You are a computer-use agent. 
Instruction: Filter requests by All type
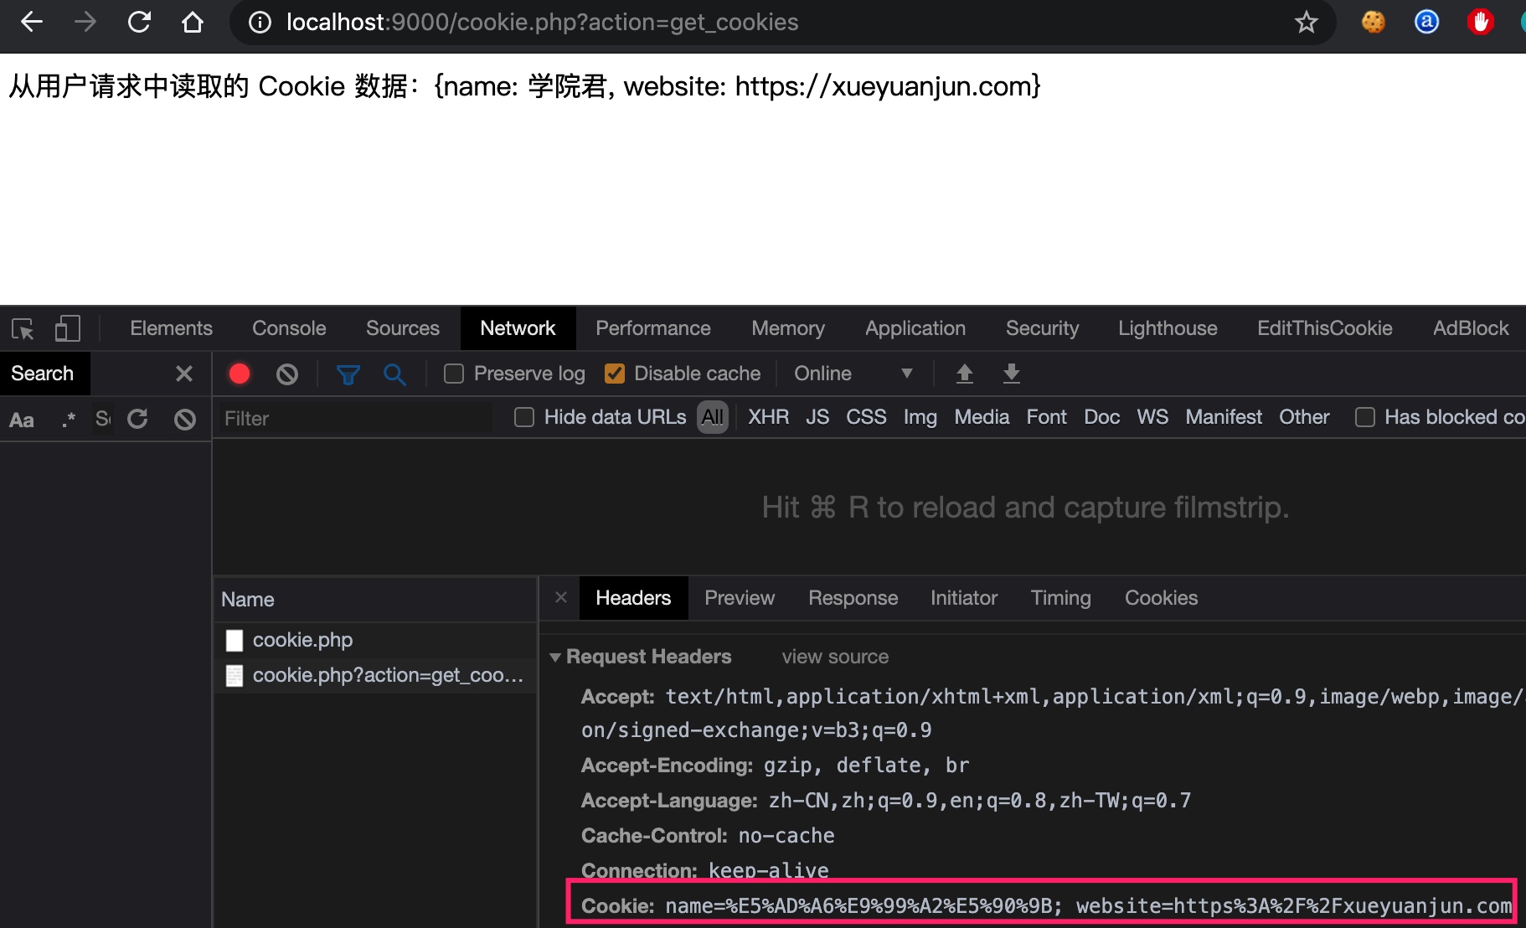[x=713, y=417]
